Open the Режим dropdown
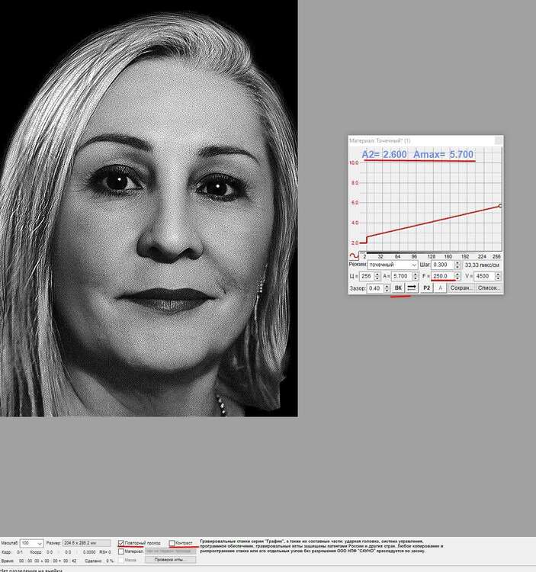The height and width of the screenshot is (572, 536). (x=393, y=265)
